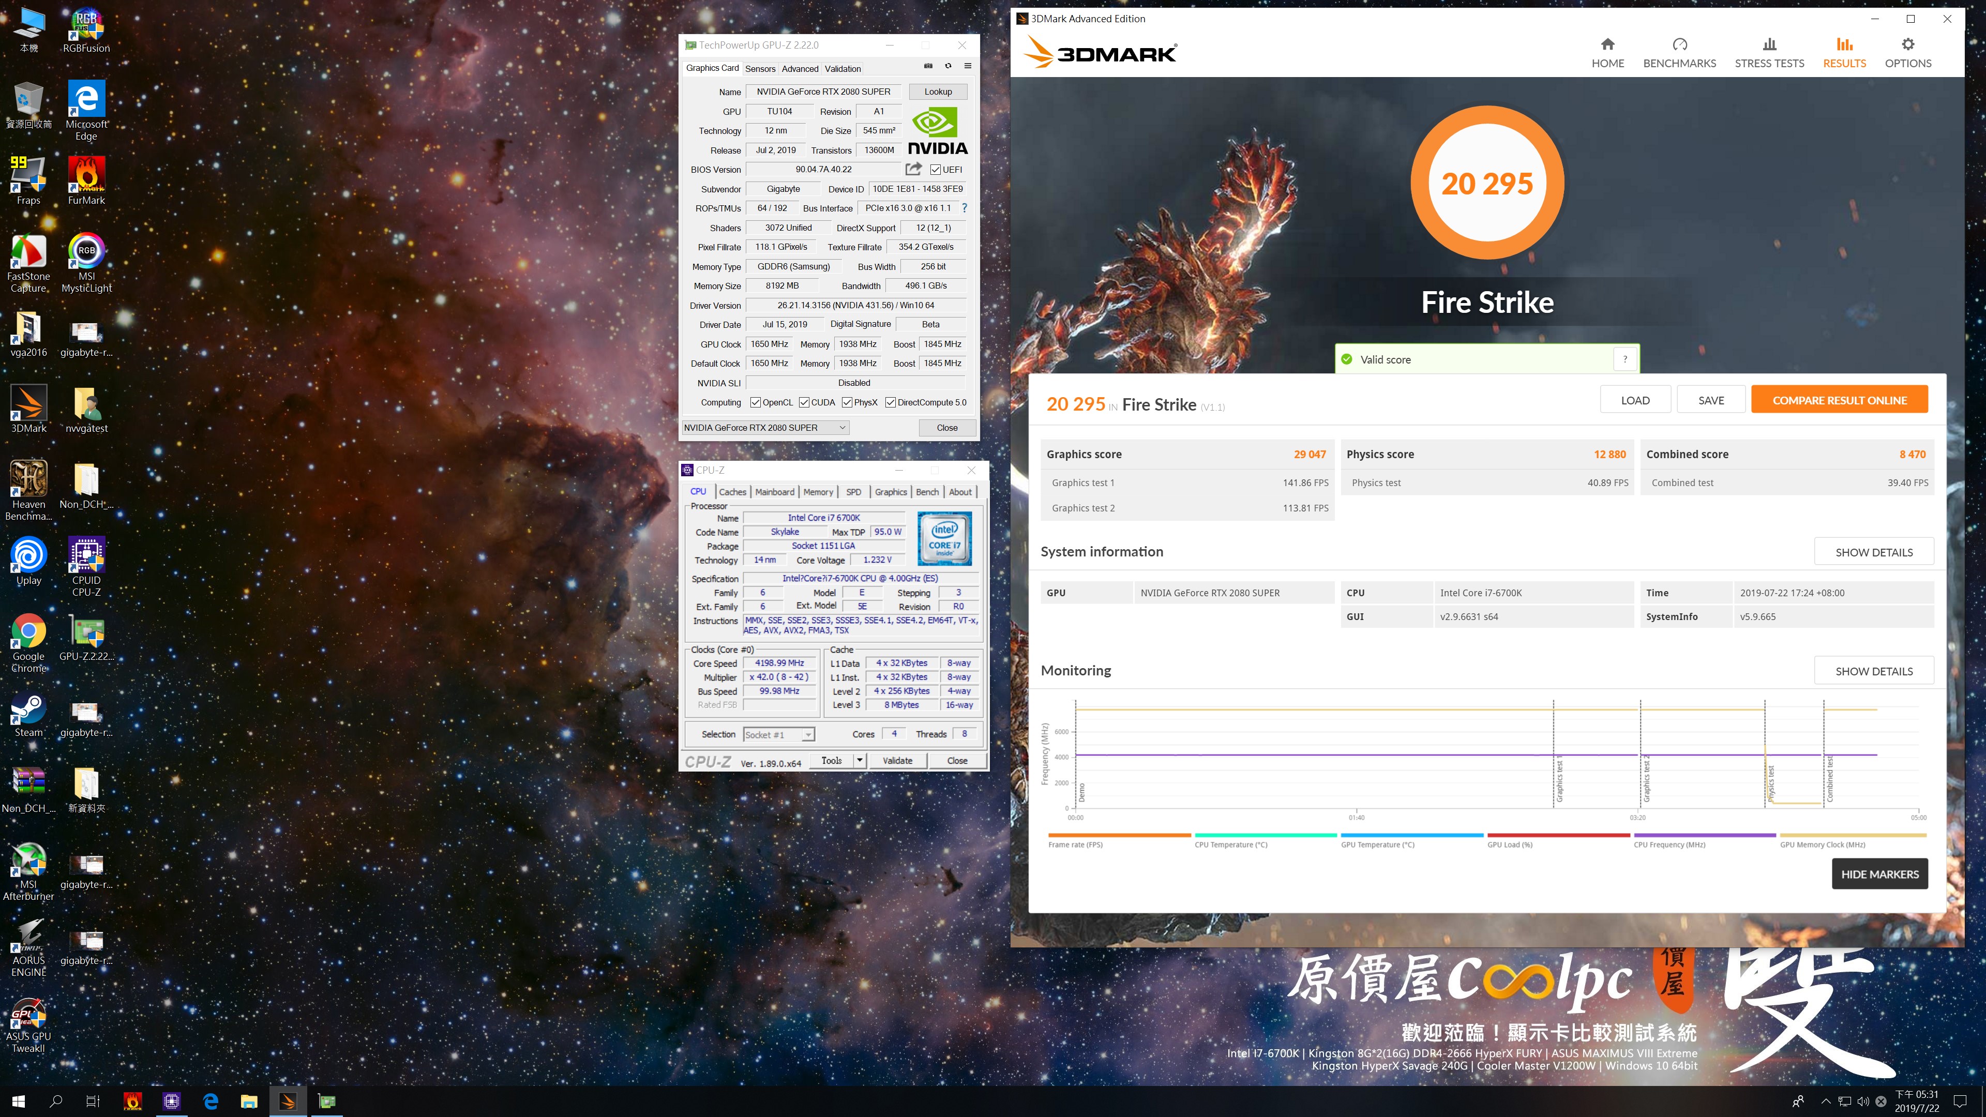This screenshot has height=1117, width=1986.
Task: Toggle the CUDA checkbox
Action: pos(804,402)
